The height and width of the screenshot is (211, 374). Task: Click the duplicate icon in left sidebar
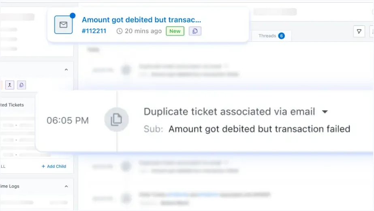click(21, 85)
